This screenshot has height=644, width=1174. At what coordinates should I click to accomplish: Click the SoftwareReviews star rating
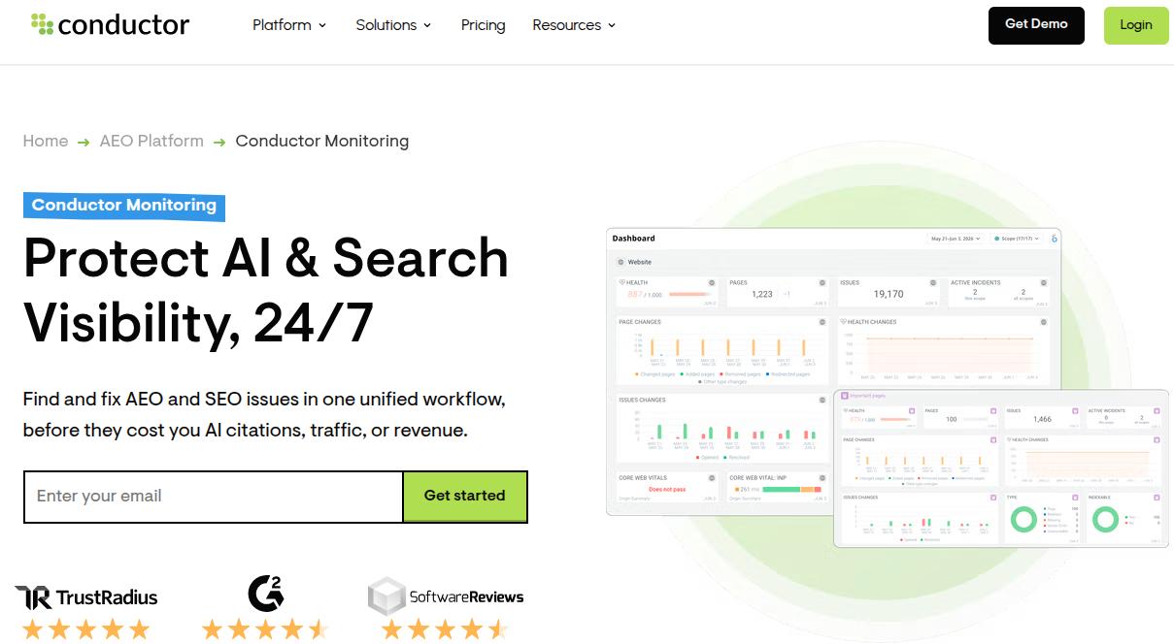[445, 629]
